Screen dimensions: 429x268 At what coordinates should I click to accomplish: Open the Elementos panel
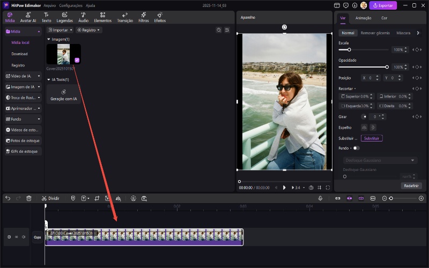[102, 17]
